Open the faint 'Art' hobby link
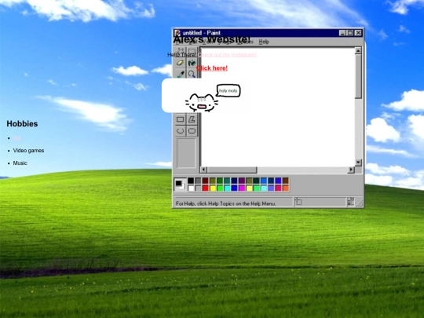424x318 pixels. click(16, 138)
